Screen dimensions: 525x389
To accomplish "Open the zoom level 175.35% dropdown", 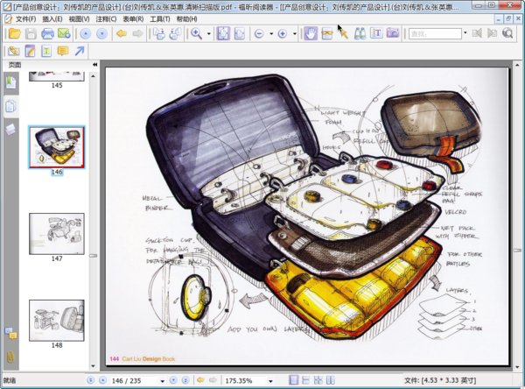I will click(x=271, y=381).
